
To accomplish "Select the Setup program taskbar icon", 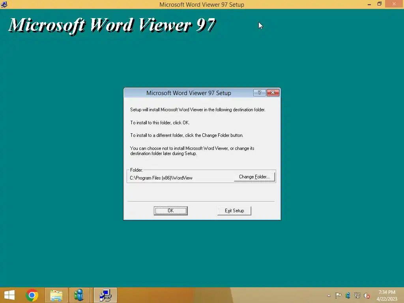I will pos(105,295).
